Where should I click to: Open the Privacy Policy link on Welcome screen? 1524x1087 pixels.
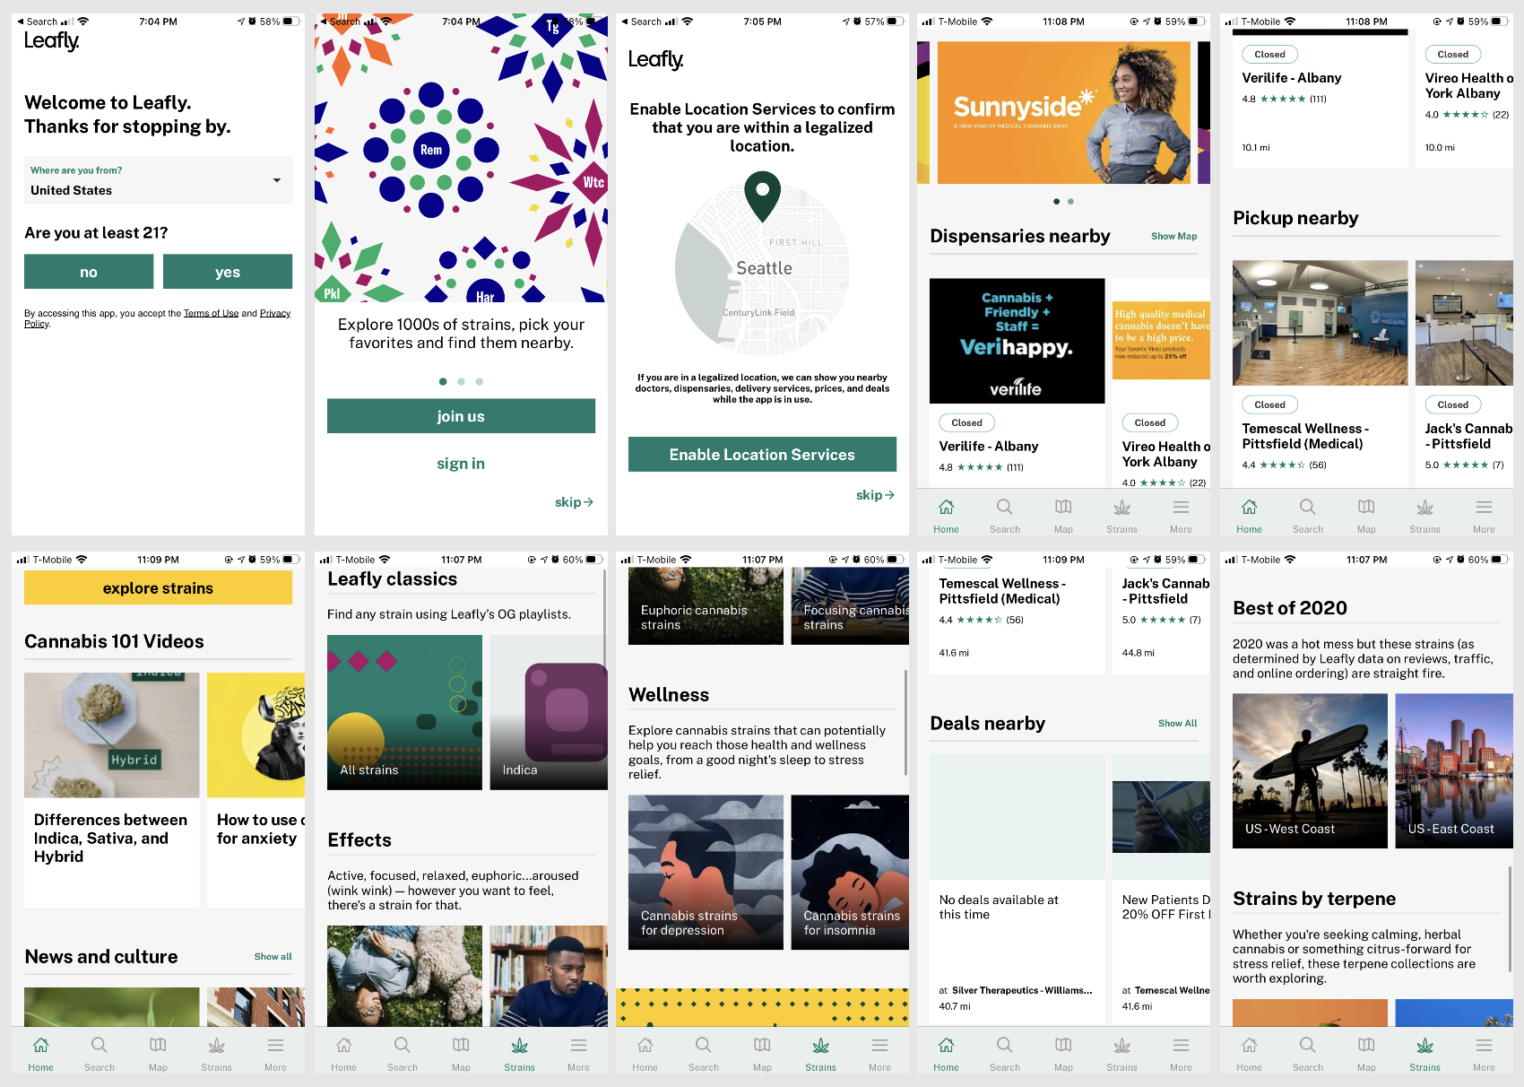[275, 313]
